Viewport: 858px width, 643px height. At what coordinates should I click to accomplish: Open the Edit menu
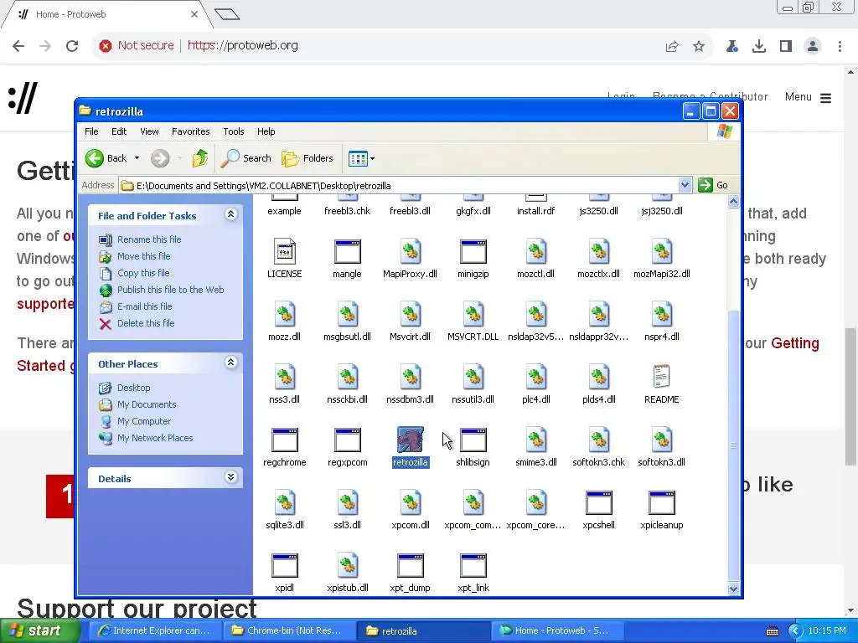(119, 131)
